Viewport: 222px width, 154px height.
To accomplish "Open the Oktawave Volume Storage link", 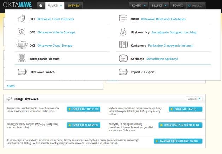I will pyautogui.click(x=56, y=32).
